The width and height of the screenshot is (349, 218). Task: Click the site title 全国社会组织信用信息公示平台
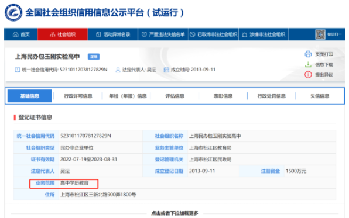coord(105,12)
